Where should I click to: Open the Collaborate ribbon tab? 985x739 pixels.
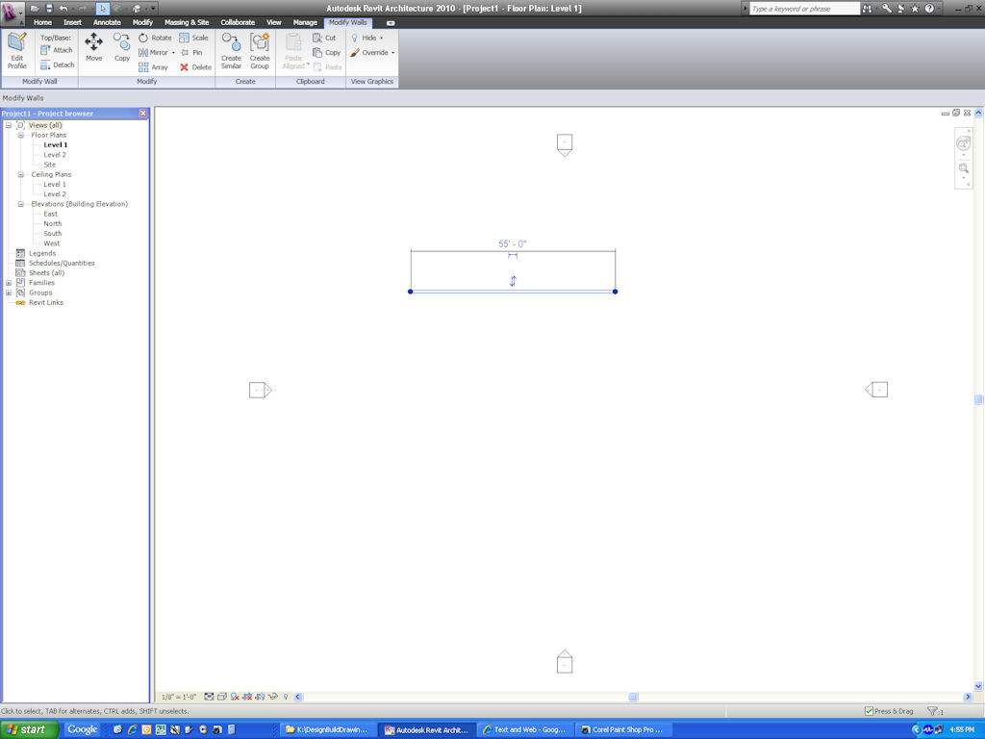tap(238, 23)
